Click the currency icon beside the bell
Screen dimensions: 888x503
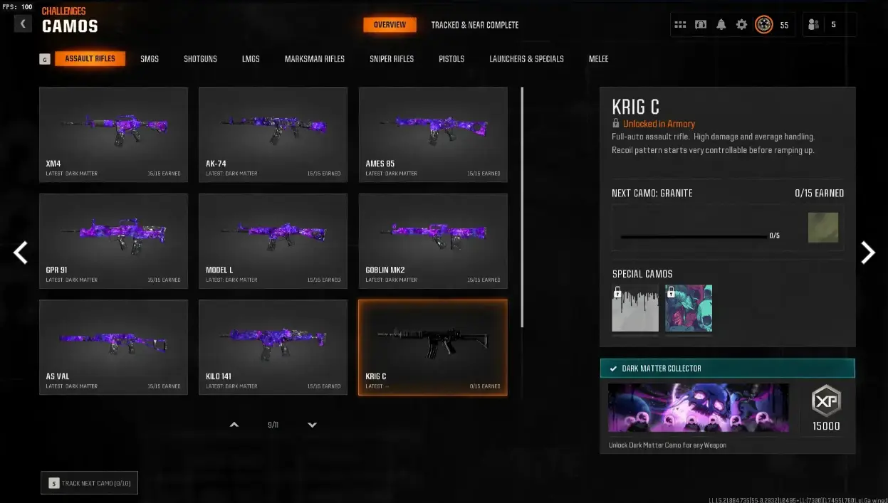pyautogui.click(x=701, y=25)
